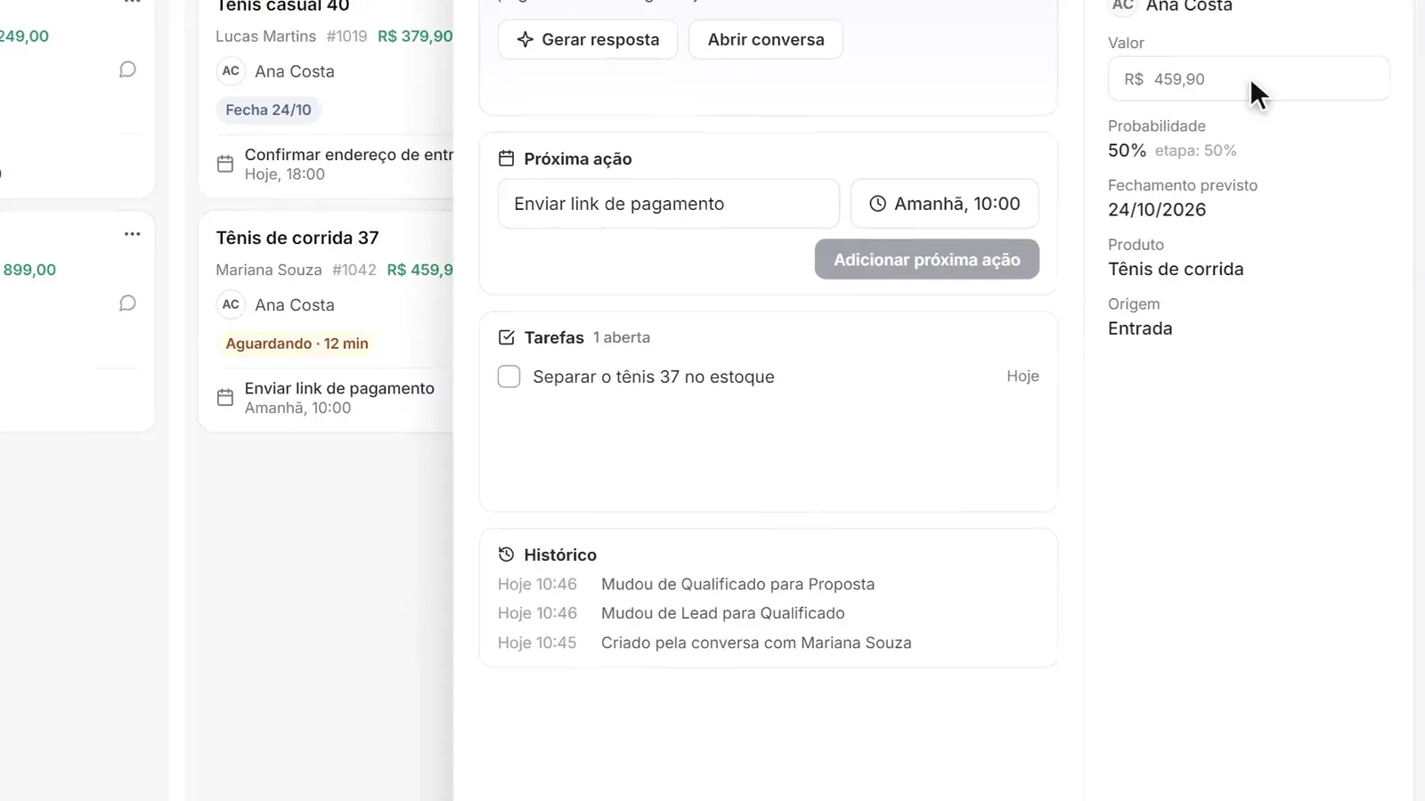Click the chat bubble icon on the 899,00 card
This screenshot has height=801, width=1425.
[127, 303]
